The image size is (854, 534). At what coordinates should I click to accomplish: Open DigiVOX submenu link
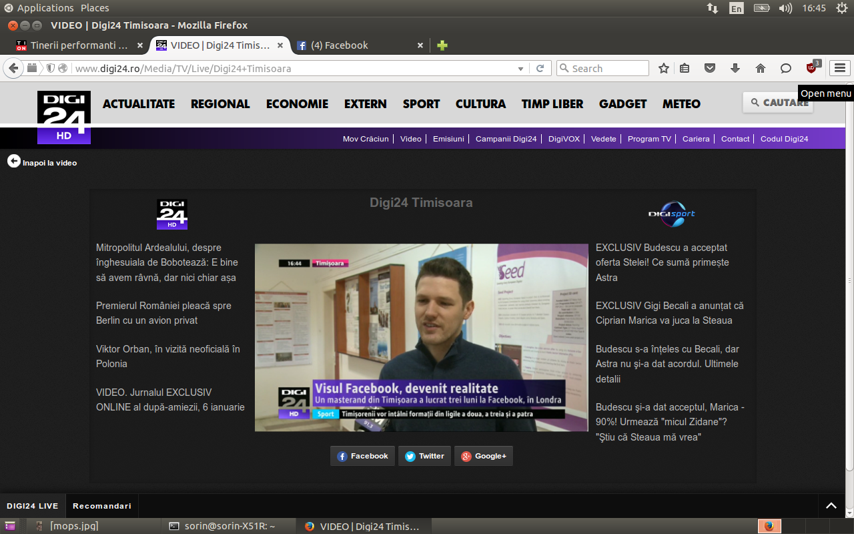[x=564, y=139]
